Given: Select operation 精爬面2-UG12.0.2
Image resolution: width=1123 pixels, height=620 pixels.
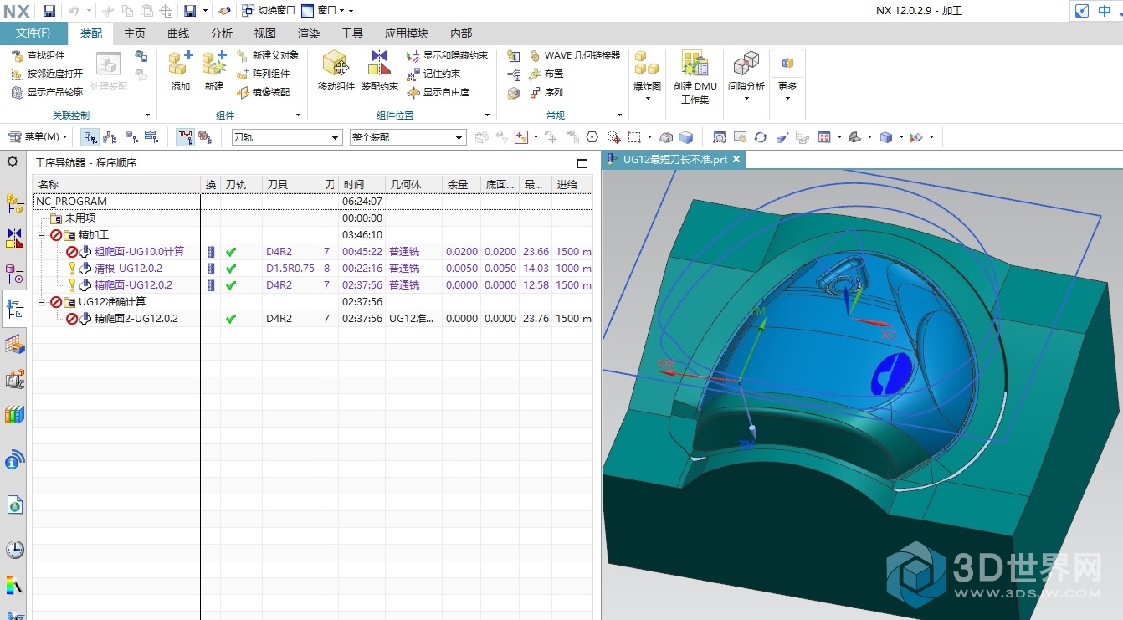Looking at the screenshot, I should pyautogui.click(x=136, y=318).
